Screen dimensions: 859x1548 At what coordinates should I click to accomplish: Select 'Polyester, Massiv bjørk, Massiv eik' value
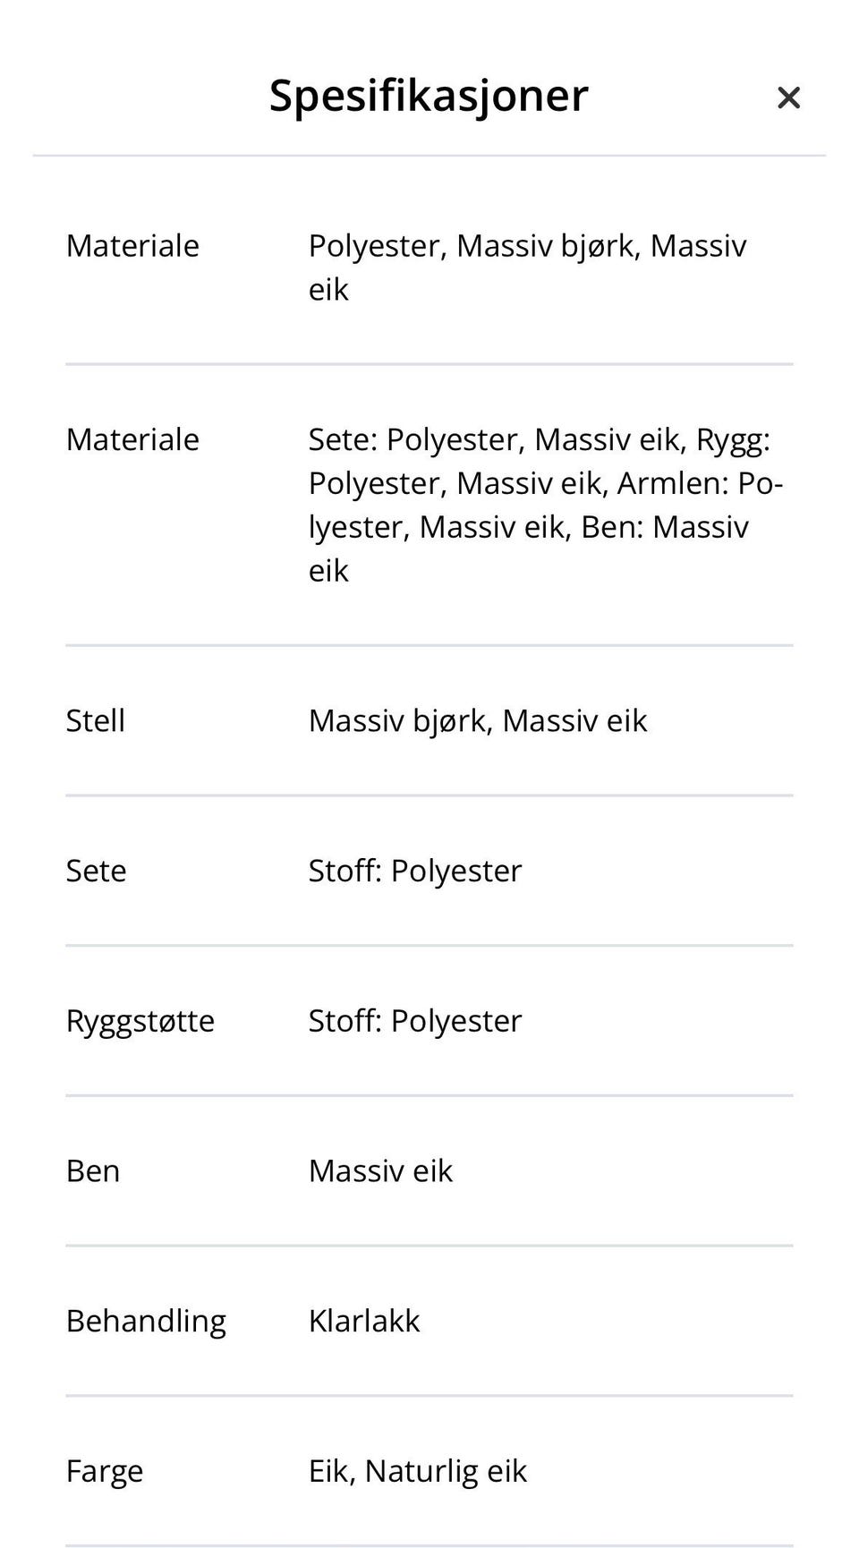point(527,268)
